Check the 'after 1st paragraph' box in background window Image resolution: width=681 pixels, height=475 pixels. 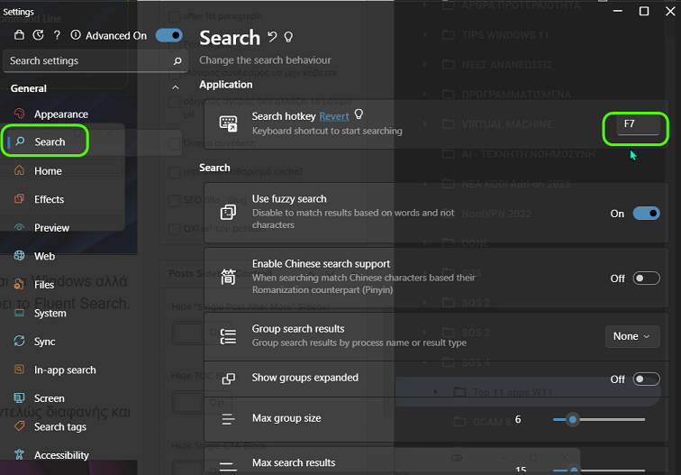point(175,16)
